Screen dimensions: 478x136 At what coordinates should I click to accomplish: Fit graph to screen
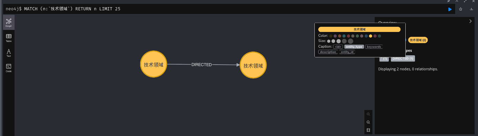coord(368,130)
